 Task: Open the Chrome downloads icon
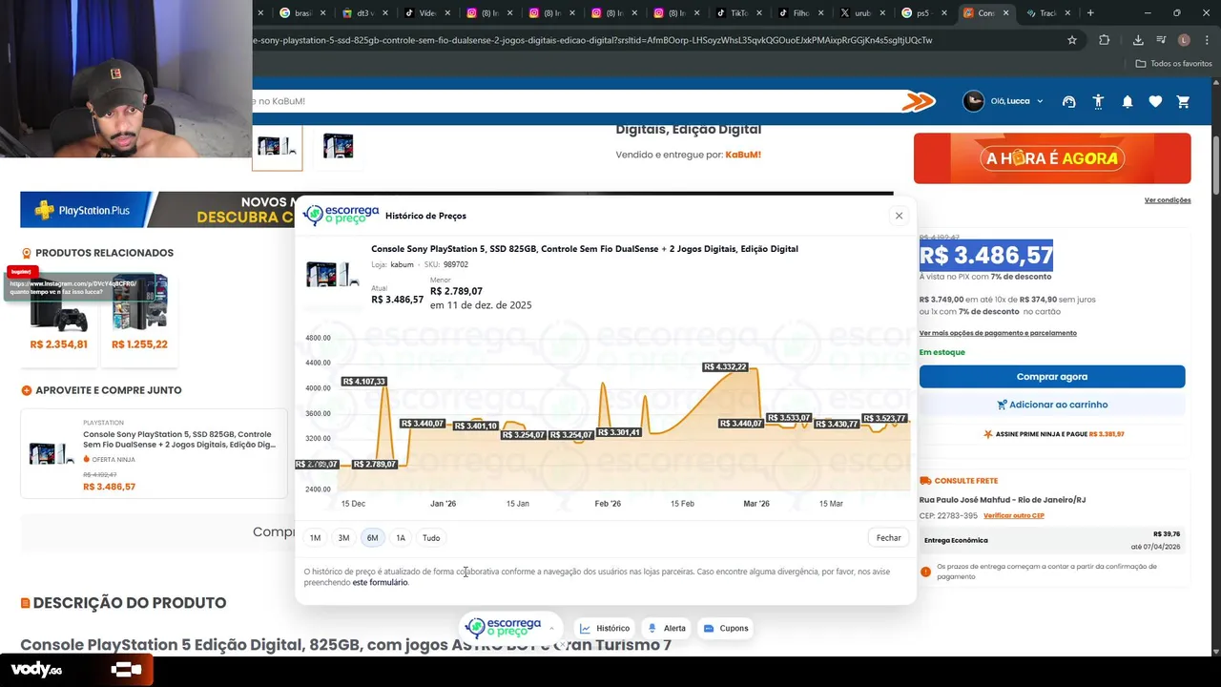(1138, 40)
